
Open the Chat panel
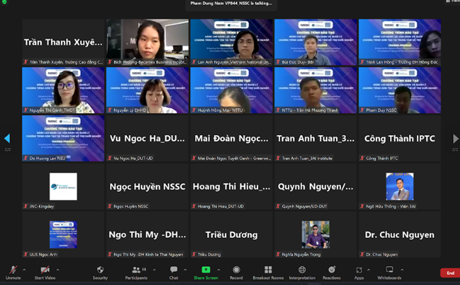(x=174, y=270)
